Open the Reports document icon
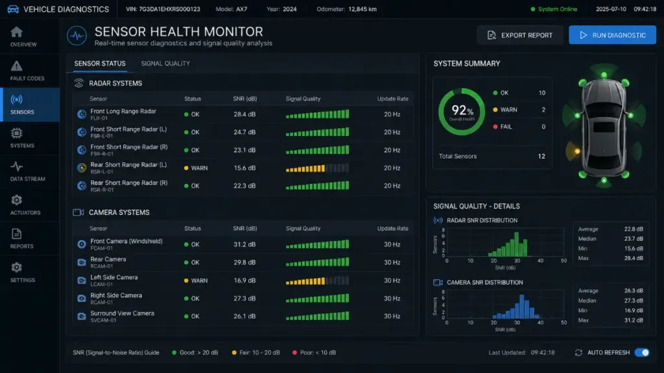Screen dimensions: 664x373 16,234
